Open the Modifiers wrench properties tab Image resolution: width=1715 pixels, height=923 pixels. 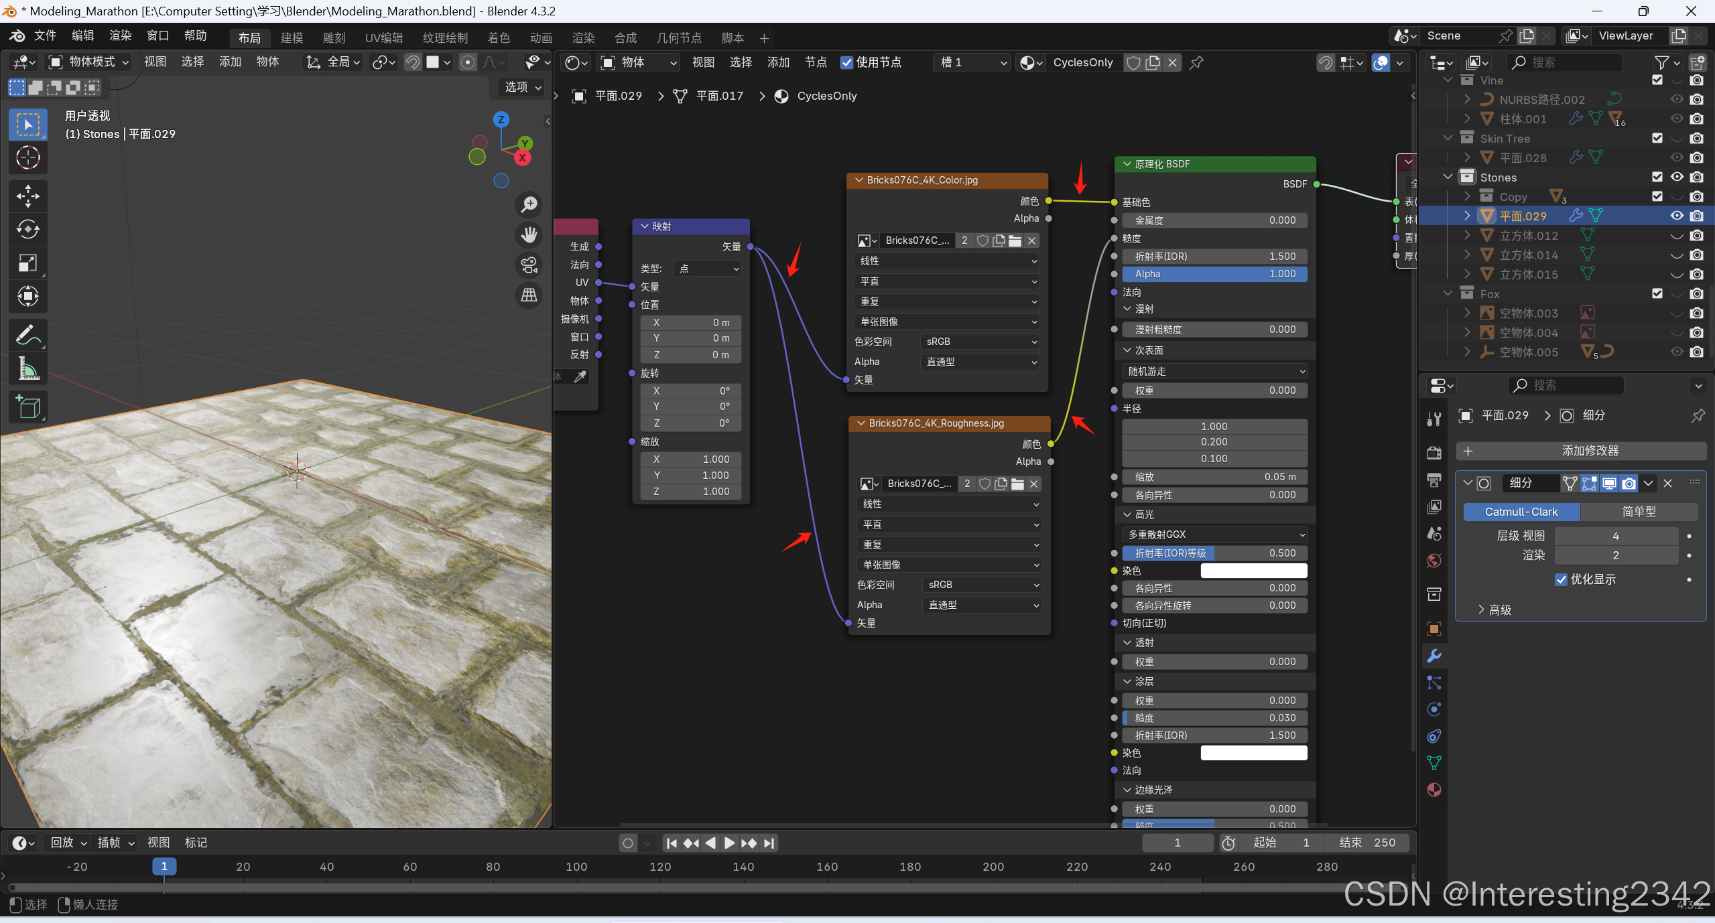1434,656
